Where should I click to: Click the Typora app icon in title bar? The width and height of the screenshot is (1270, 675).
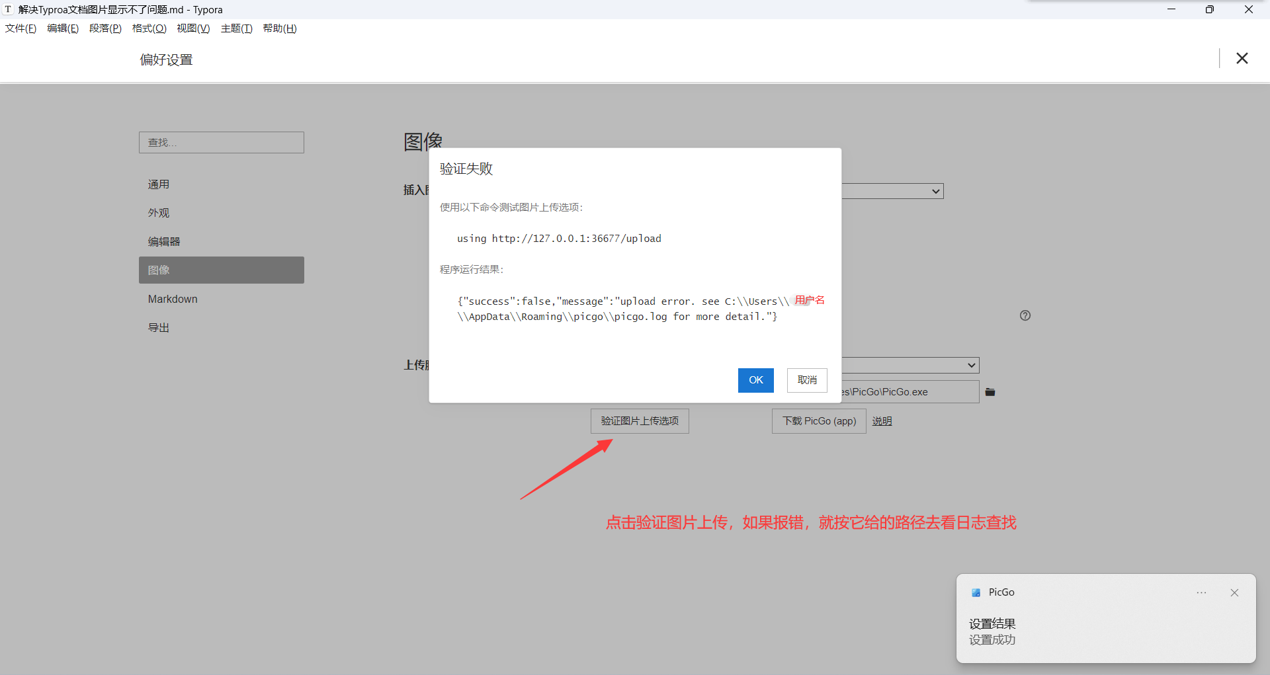[8, 9]
